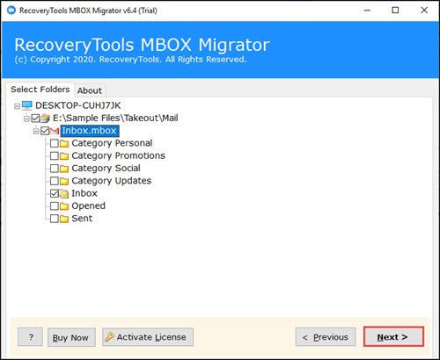
Task: Click the yellow folder icon for Category Promotions
Action: click(x=64, y=156)
